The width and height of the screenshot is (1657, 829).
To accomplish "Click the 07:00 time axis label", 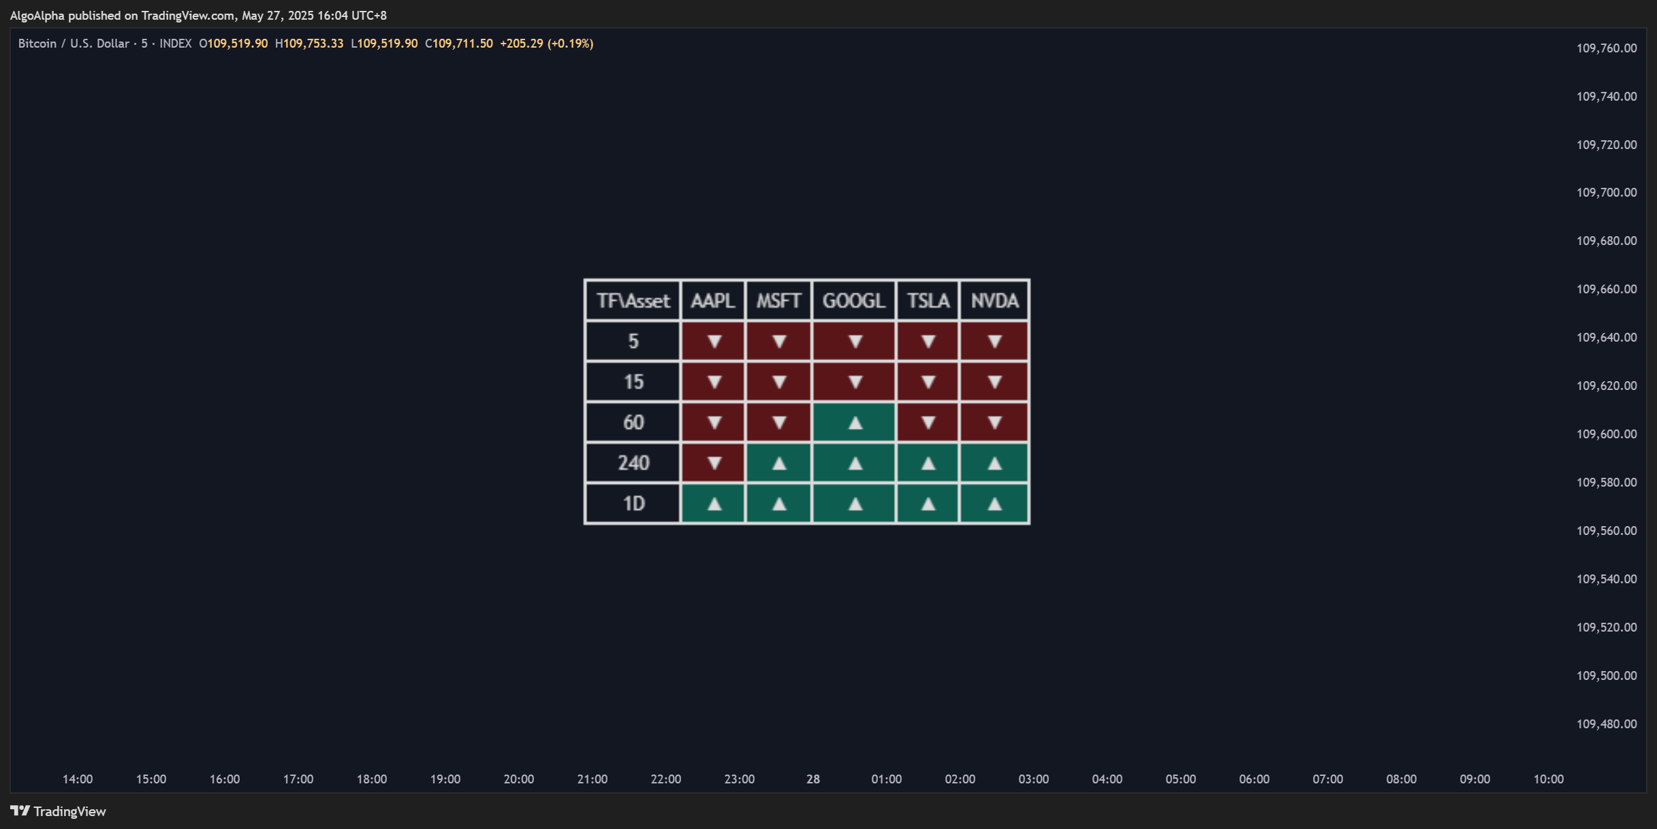I will pyautogui.click(x=1328, y=779).
